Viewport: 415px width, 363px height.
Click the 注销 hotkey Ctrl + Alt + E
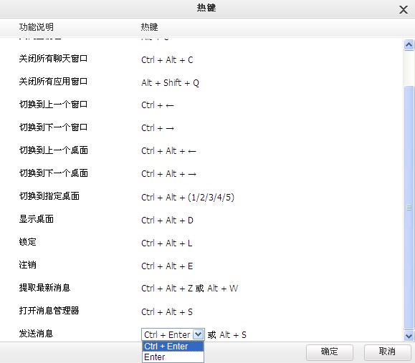pyautogui.click(x=167, y=266)
